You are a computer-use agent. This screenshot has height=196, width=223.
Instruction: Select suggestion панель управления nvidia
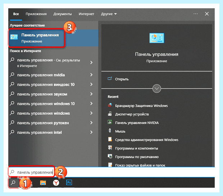pos(41,75)
